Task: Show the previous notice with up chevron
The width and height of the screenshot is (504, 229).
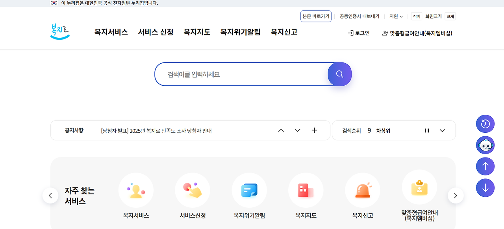Action: tap(281, 130)
